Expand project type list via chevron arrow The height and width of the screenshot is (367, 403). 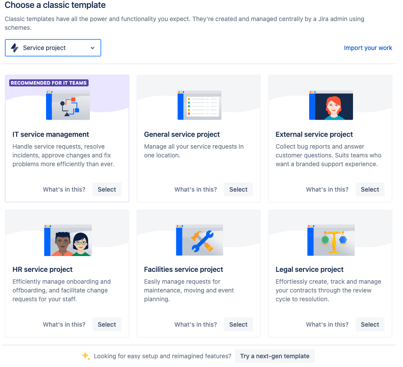[x=93, y=48]
